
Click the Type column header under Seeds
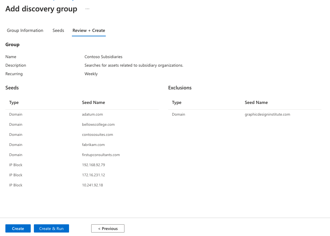pyautogui.click(x=14, y=102)
